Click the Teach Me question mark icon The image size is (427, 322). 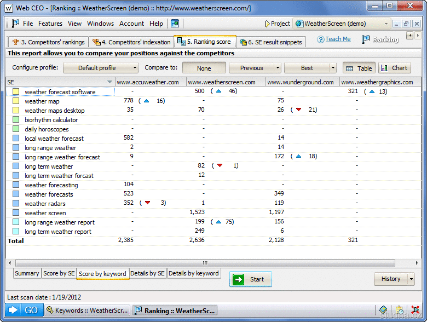point(320,39)
